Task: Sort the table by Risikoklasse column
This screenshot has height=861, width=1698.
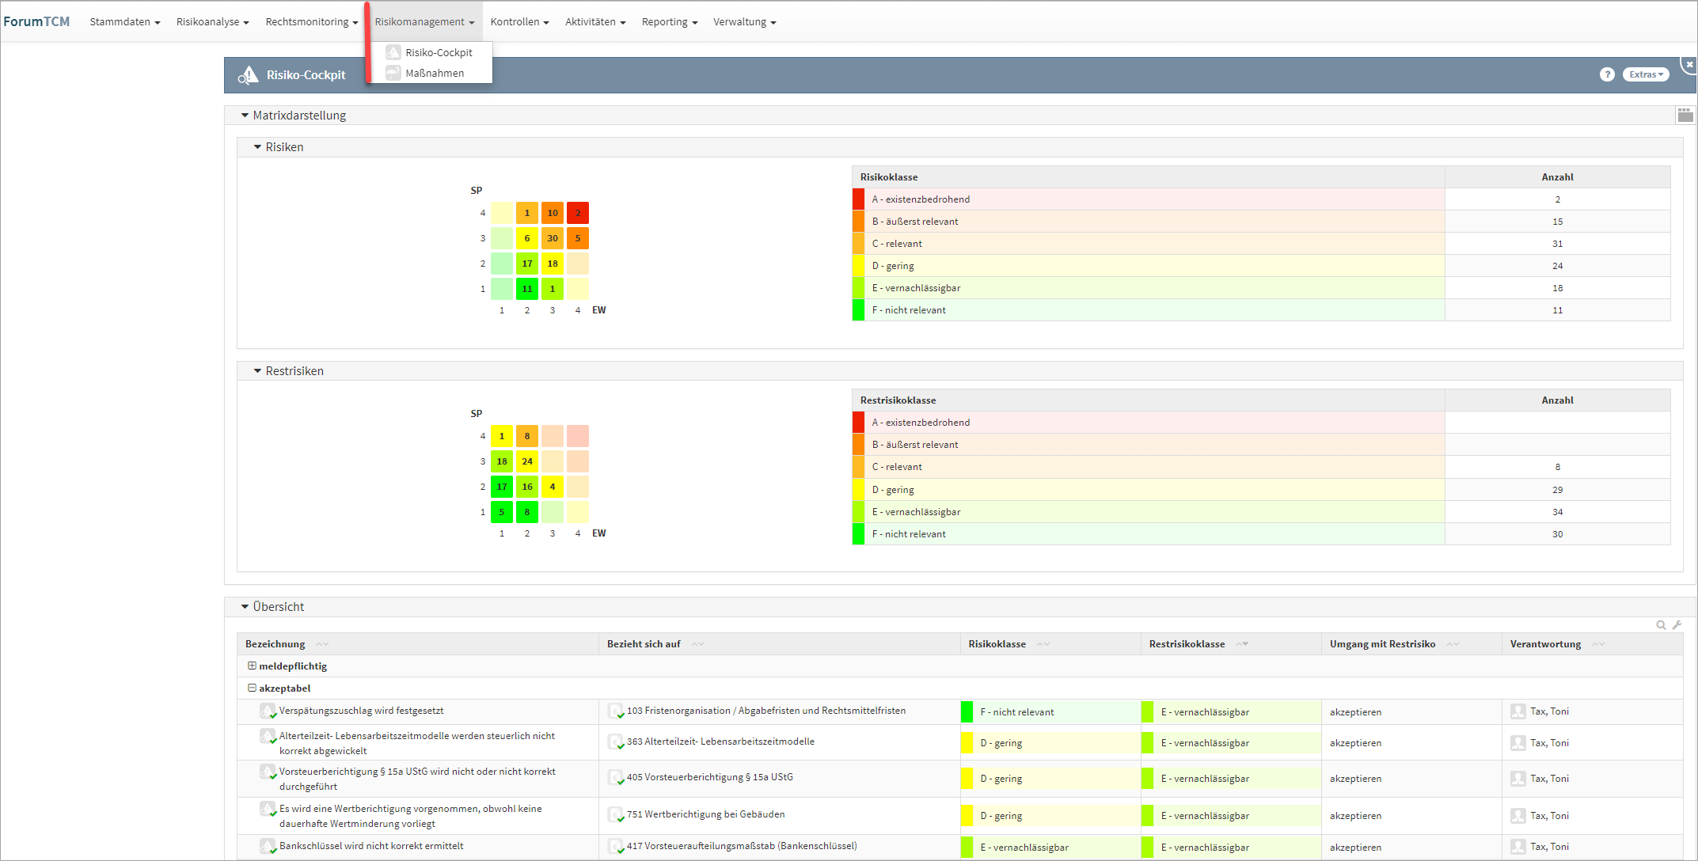Action: [x=997, y=644]
